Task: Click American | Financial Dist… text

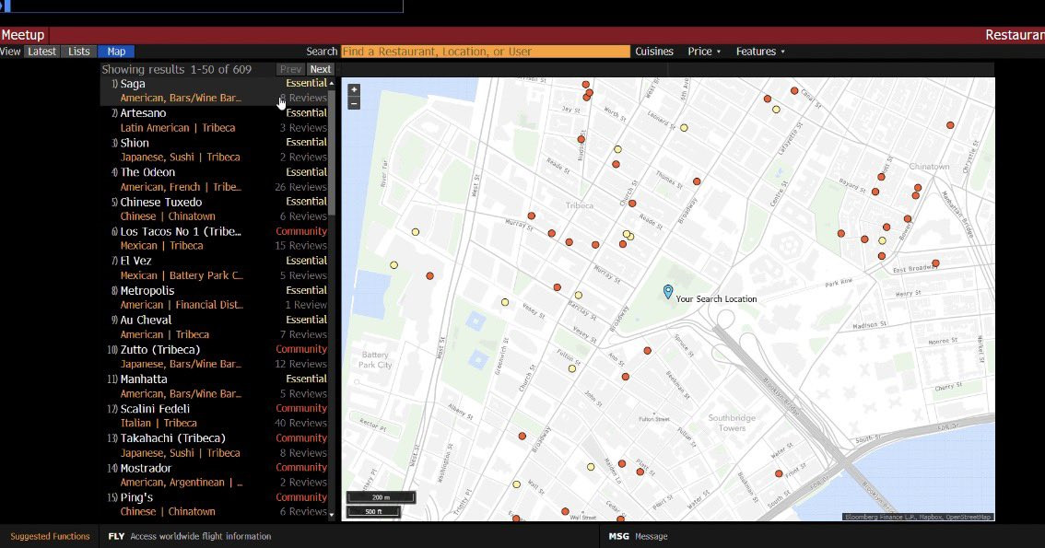Action: point(182,305)
